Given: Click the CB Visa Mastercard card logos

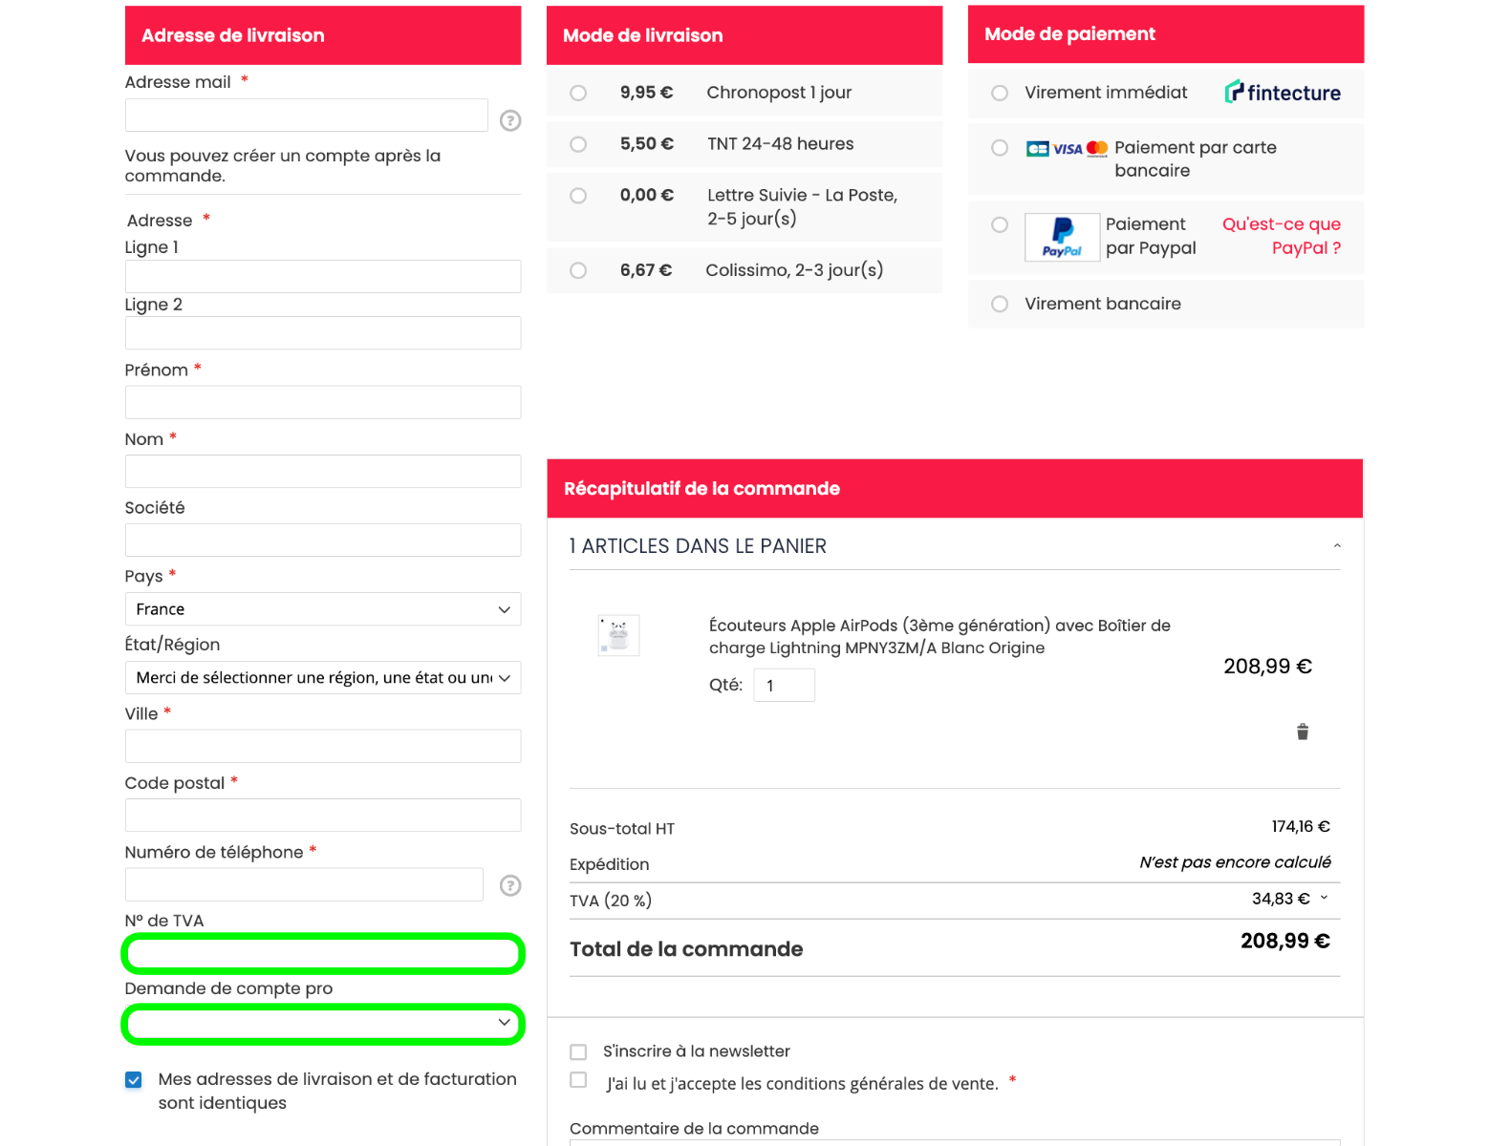Looking at the screenshot, I should tap(1067, 148).
